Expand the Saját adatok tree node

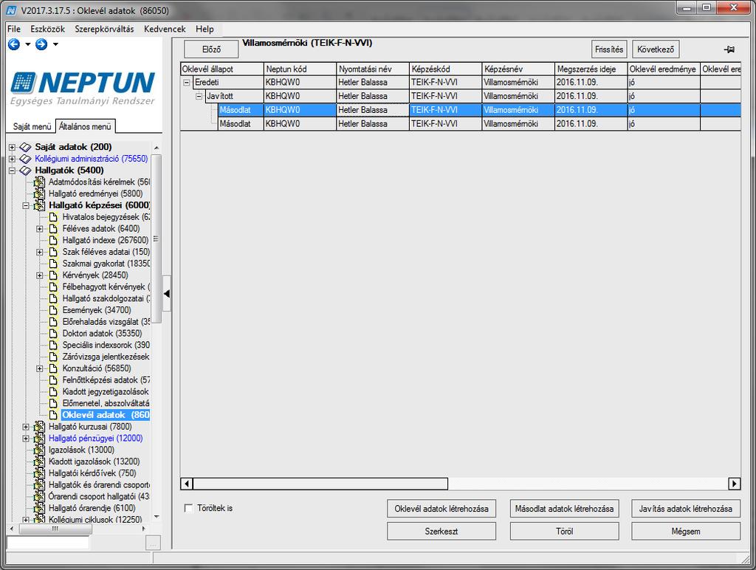pos(12,147)
